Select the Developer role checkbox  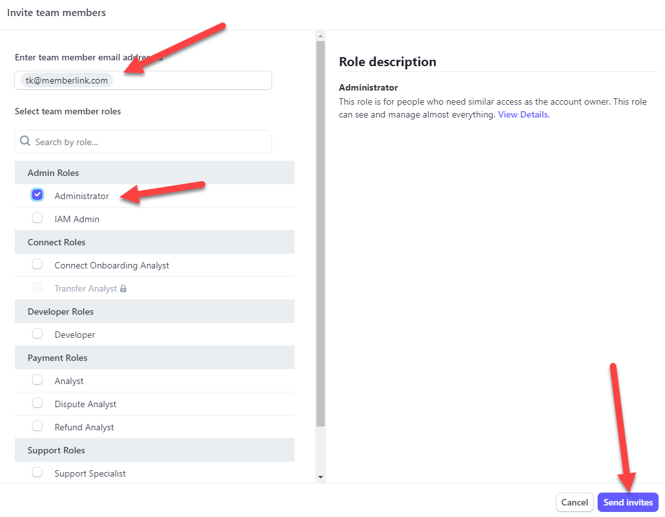37,333
